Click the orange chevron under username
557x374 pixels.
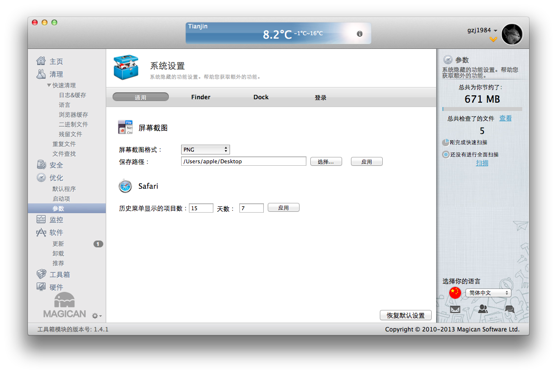(x=493, y=40)
